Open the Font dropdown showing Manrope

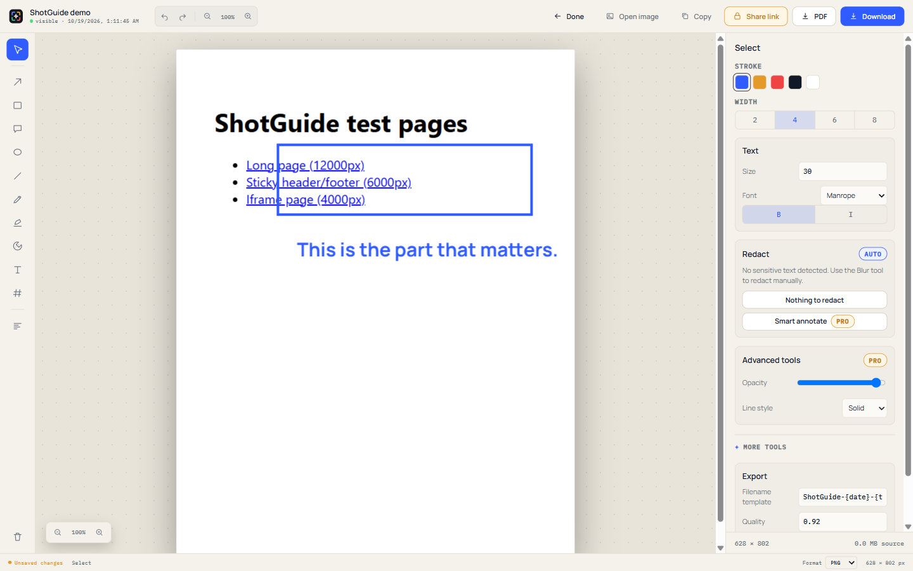tap(853, 195)
